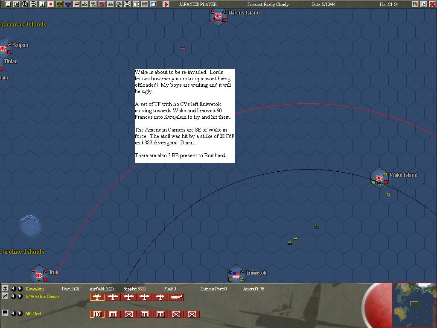Screen dimensions: 437x328
Task: Click the Supply: 3622 value
Action: [134, 289]
